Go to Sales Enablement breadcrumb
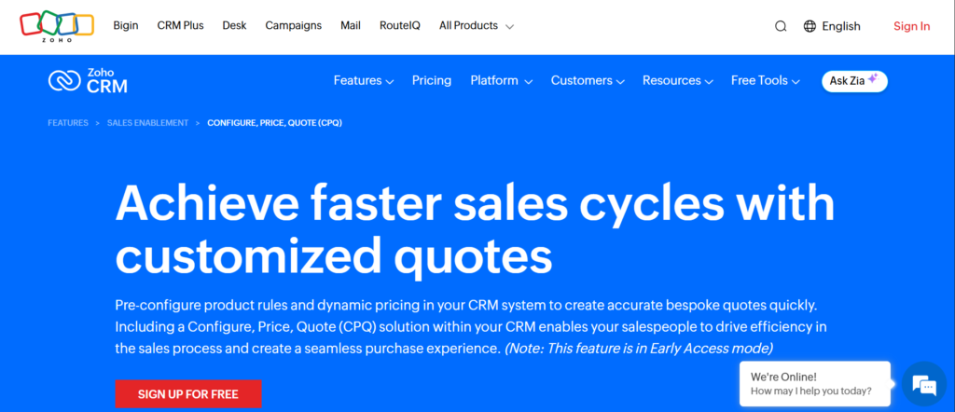Viewport: 955px width, 412px height. [147, 123]
